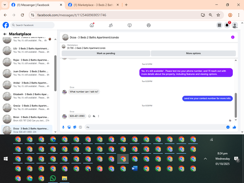The width and height of the screenshot is (244, 183).
Task: Open the Facebook menu grid icon
Action: [220, 25]
